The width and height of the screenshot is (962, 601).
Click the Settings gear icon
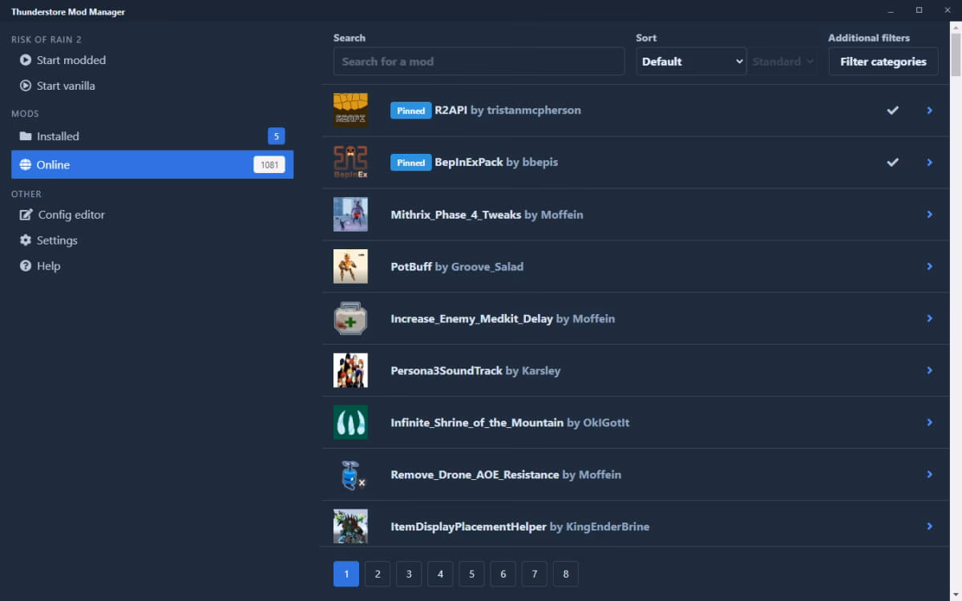tap(26, 240)
